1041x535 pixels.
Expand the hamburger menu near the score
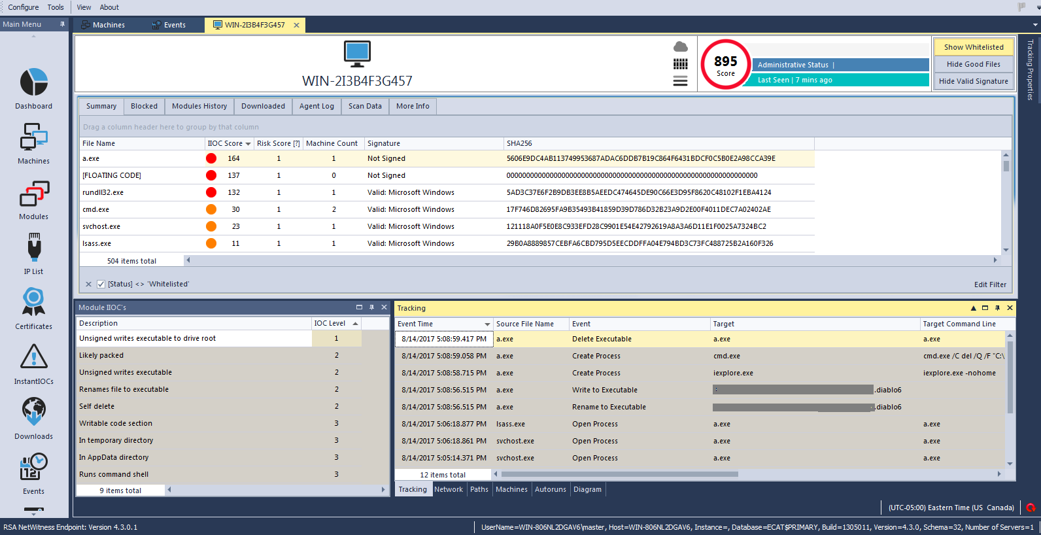[681, 81]
